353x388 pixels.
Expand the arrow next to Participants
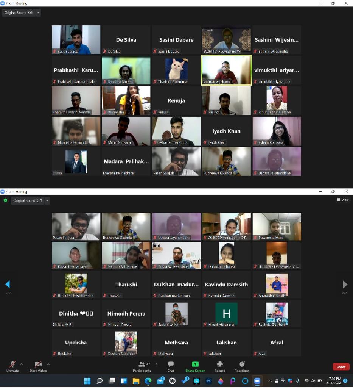[x=157, y=364]
